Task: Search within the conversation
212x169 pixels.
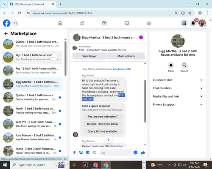Action: coord(184,65)
